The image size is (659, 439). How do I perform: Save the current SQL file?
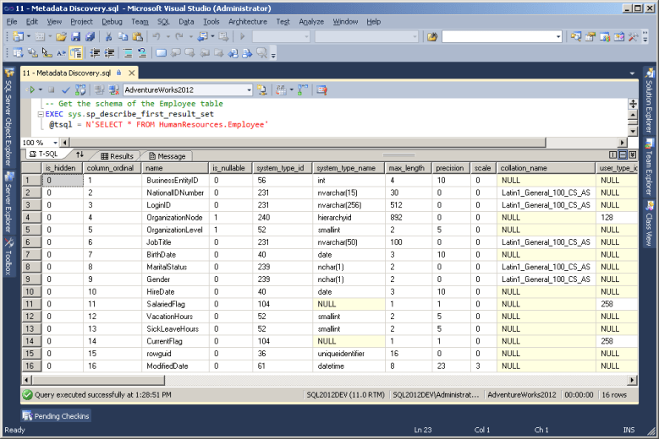pos(75,37)
